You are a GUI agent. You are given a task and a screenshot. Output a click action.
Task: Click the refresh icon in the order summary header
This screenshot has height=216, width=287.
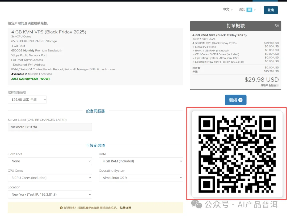point(277,25)
